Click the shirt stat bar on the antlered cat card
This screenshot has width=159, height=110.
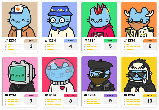pyautogui.click(x=133, y=47)
